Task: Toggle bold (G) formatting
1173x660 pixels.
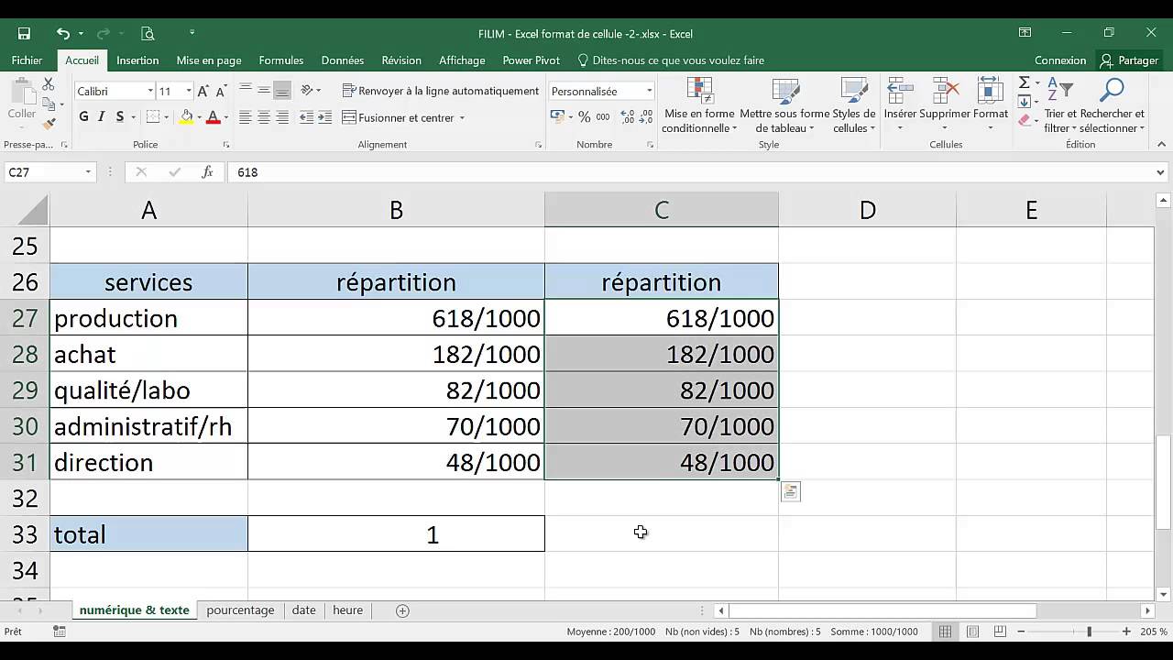Action: (x=83, y=117)
